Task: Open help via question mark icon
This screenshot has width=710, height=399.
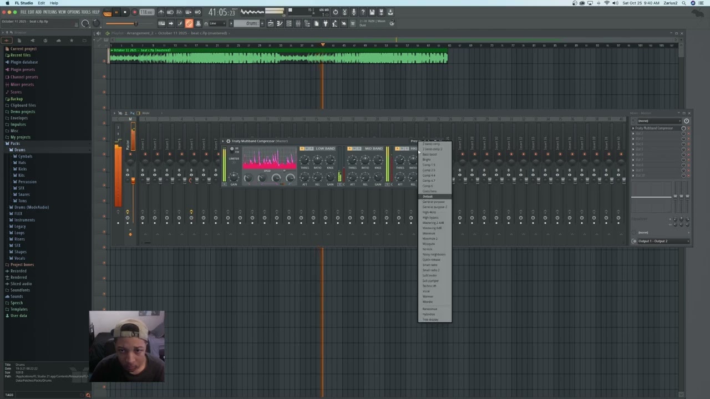Action: (363, 12)
